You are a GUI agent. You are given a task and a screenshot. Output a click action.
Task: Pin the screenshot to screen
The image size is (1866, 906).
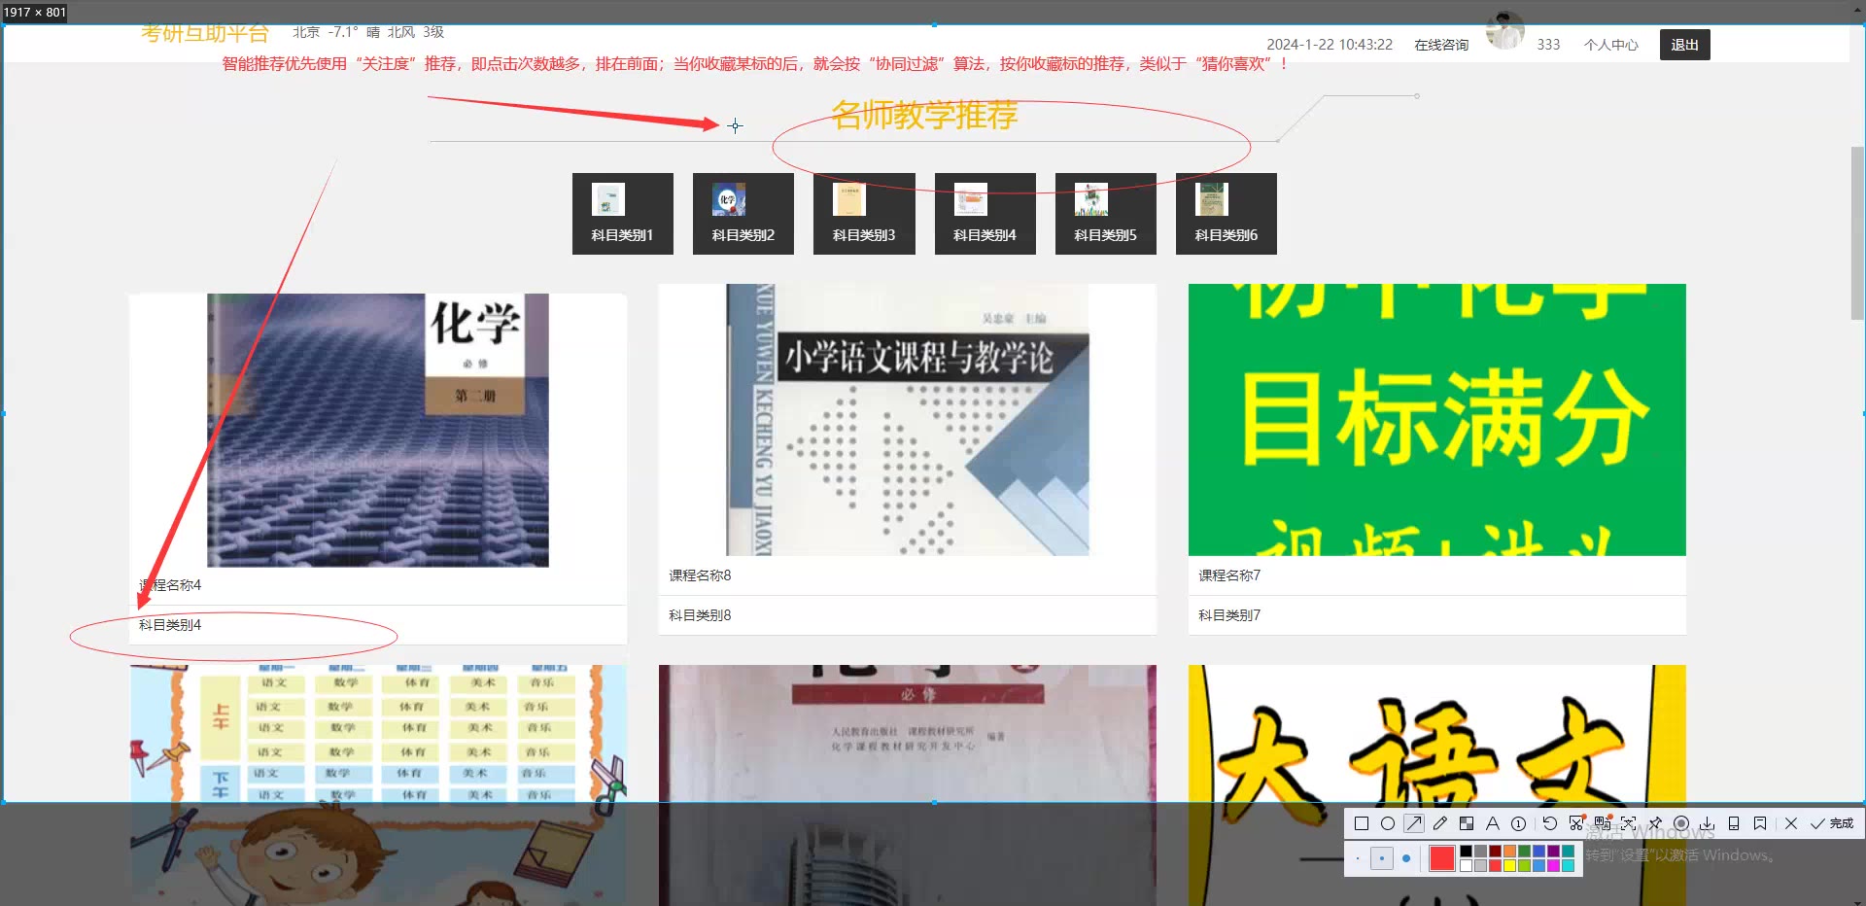[x=1655, y=823]
